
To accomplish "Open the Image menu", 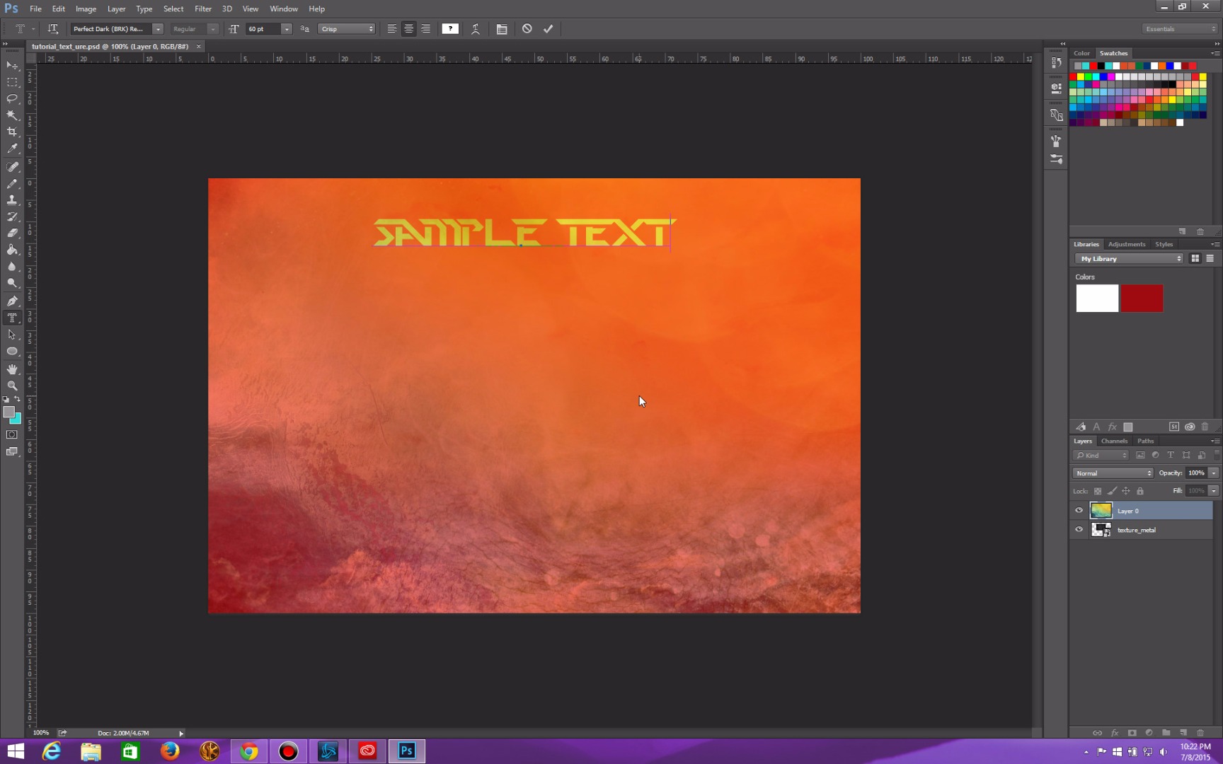I will (86, 8).
